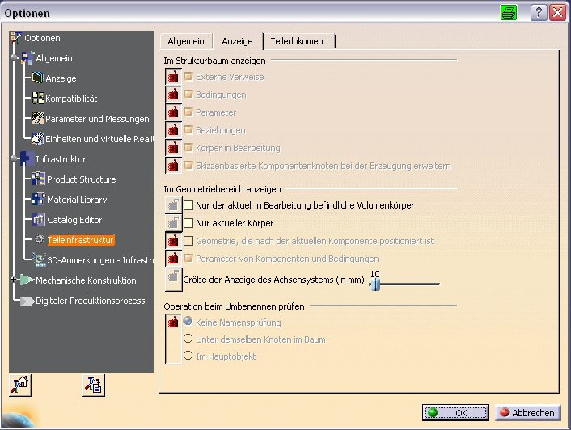Click the axis size slider track
571x430 pixels.
coord(405,284)
